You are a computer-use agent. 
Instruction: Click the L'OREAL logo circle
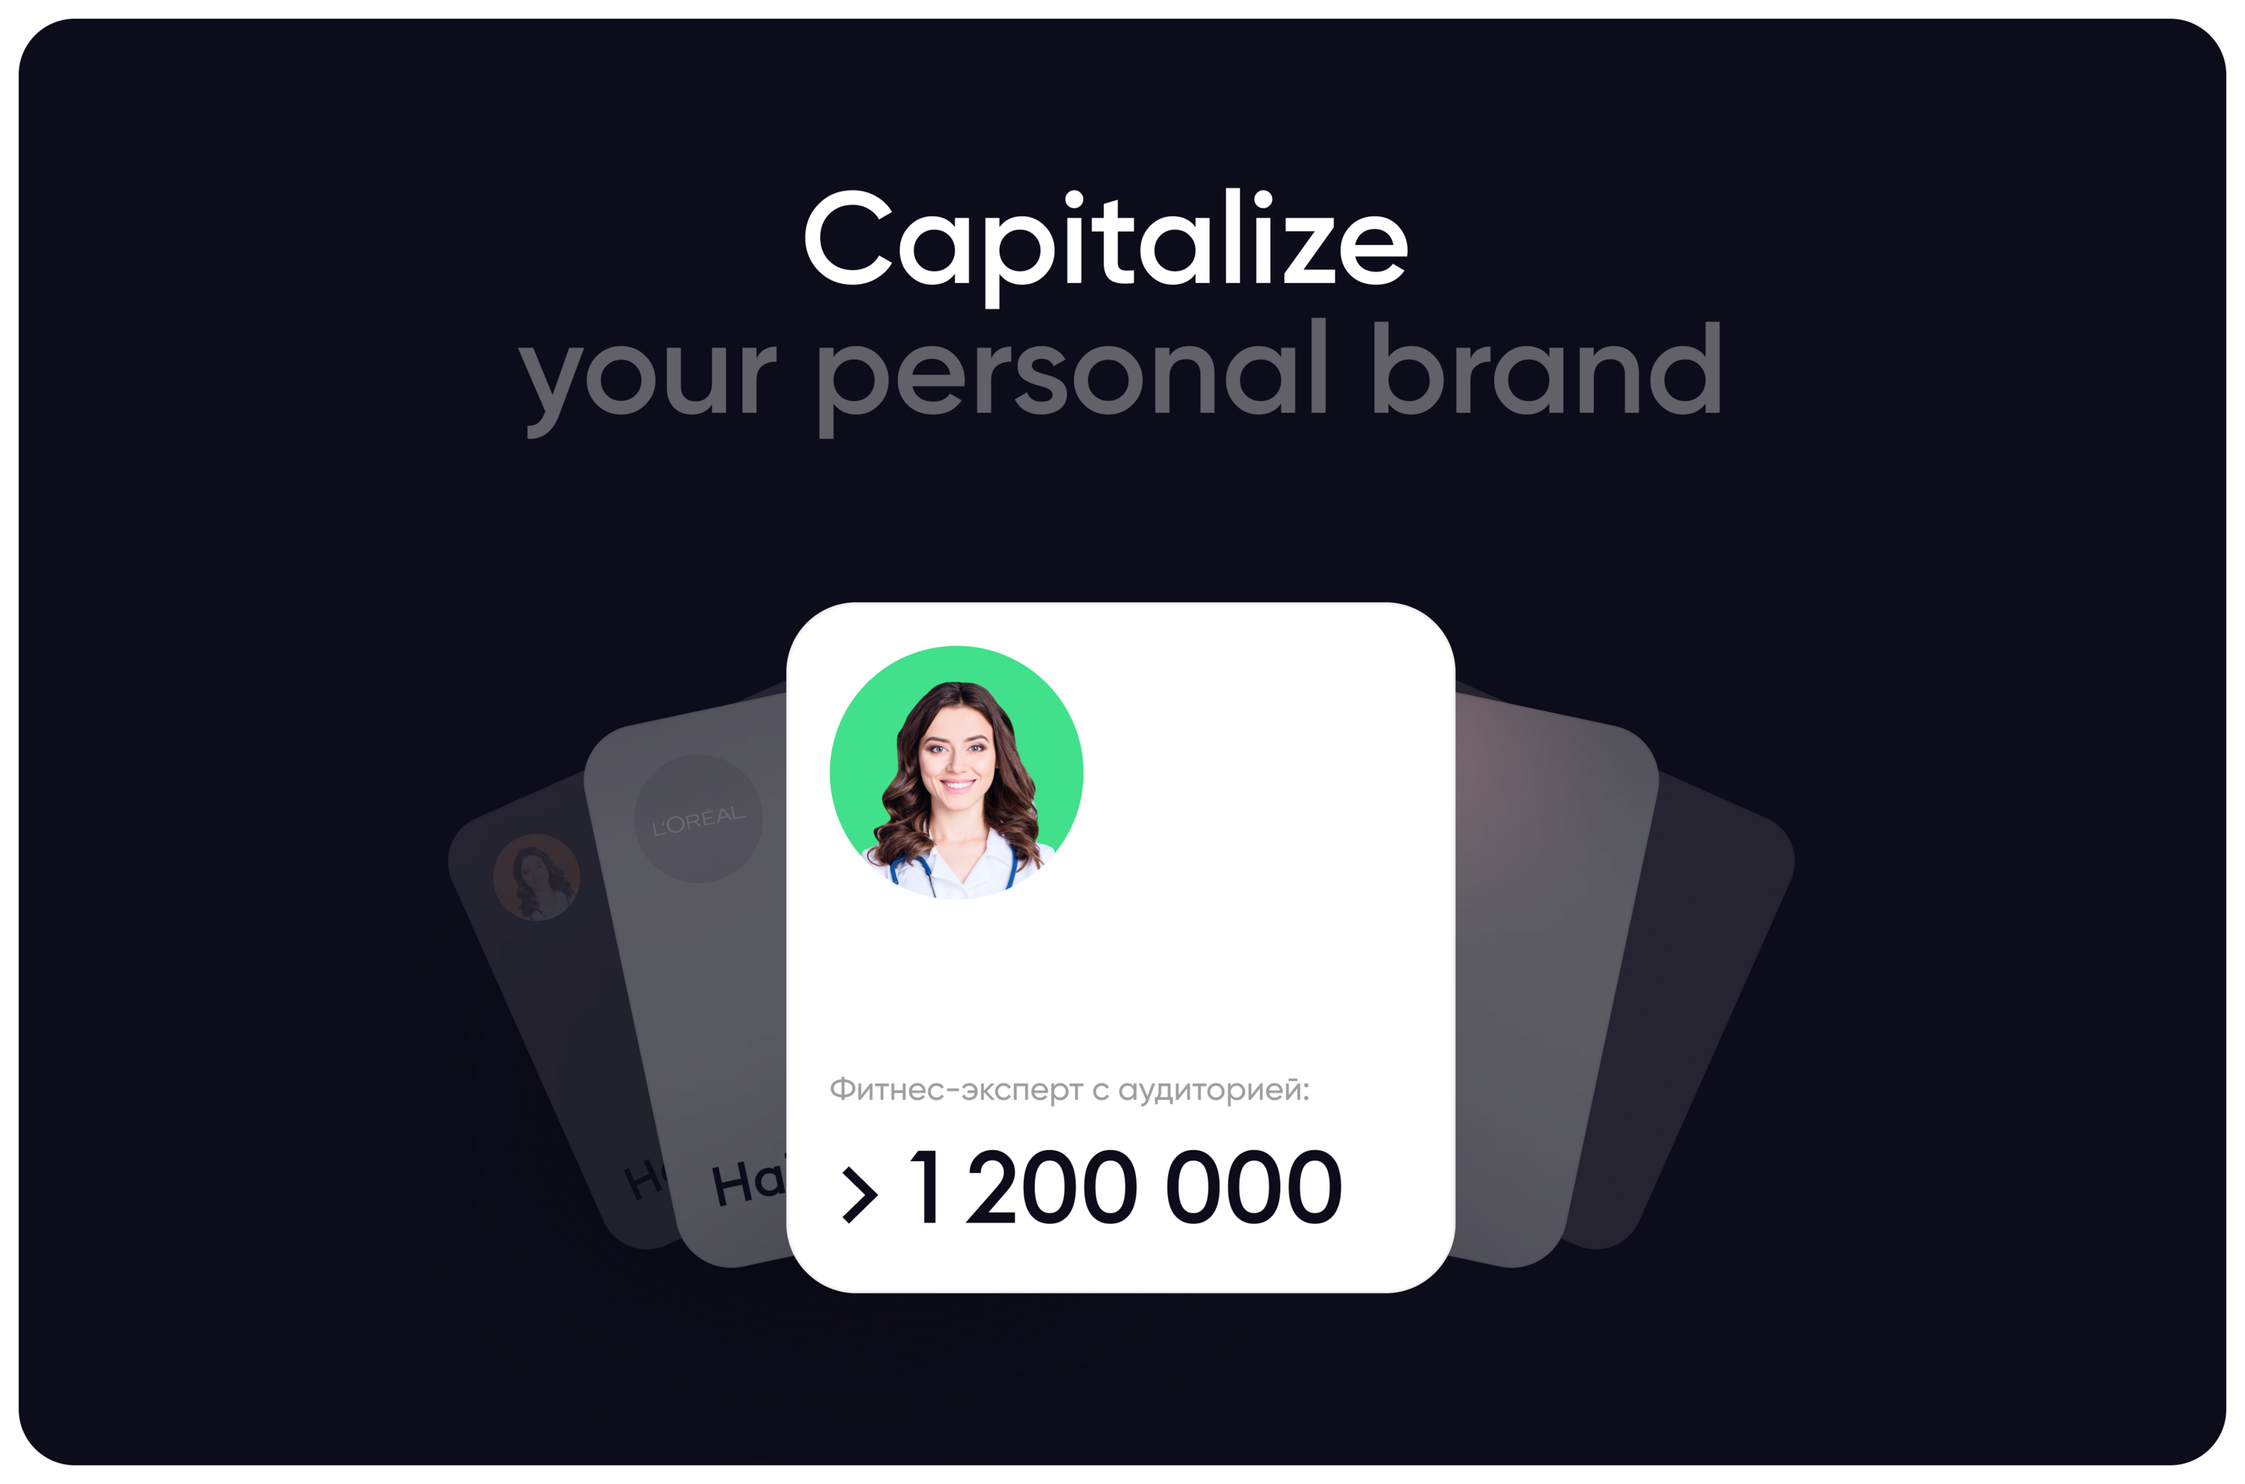click(698, 819)
